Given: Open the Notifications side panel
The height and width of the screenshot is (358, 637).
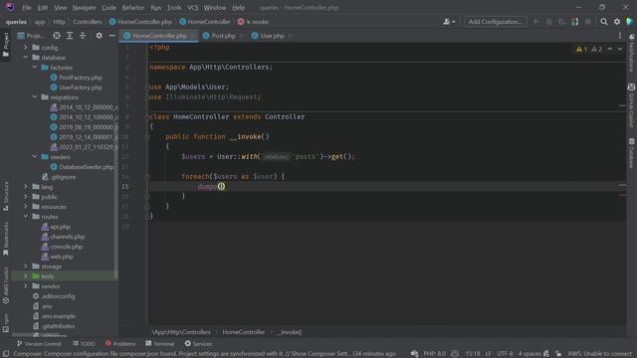Looking at the screenshot, I should click(x=631, y=53).
